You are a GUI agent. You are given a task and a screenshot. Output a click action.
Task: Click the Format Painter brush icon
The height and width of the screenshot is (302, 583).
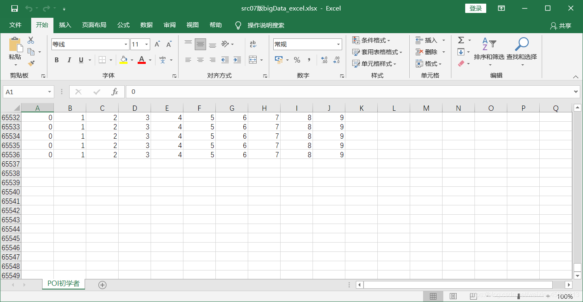(31, 63)
